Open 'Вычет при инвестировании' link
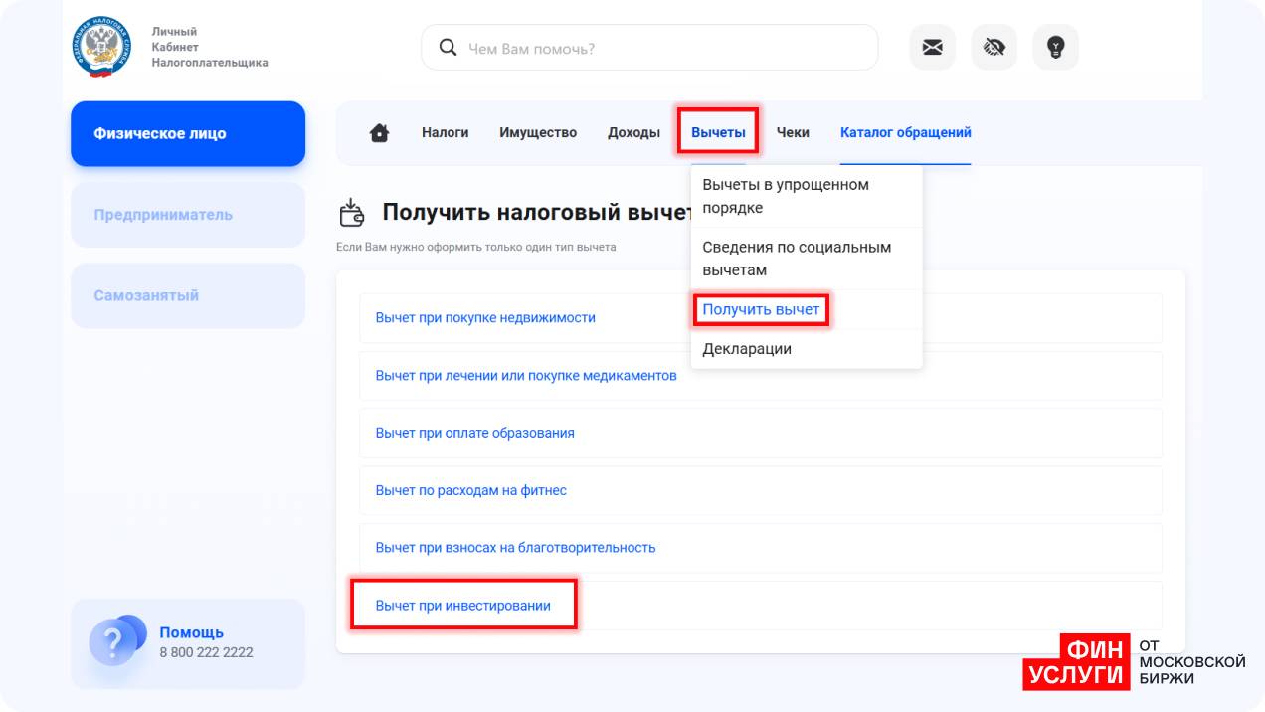 (462, 605)
